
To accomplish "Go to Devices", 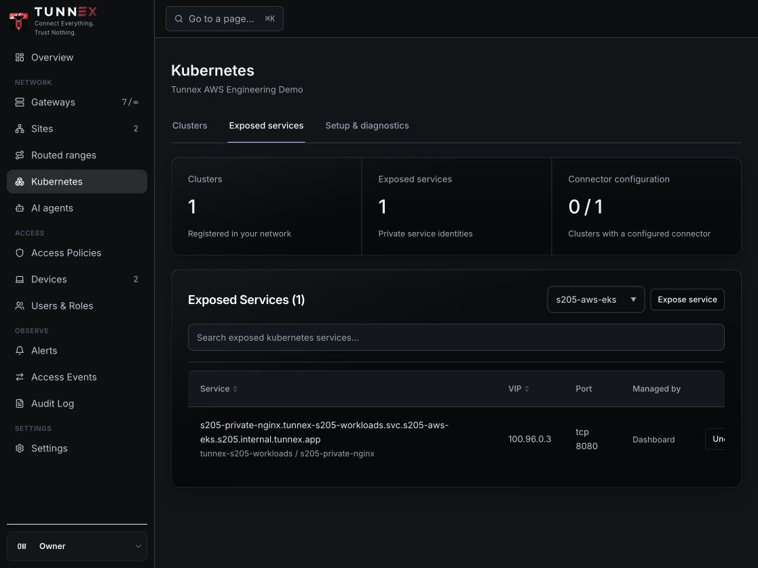I will tap(77, 280).
